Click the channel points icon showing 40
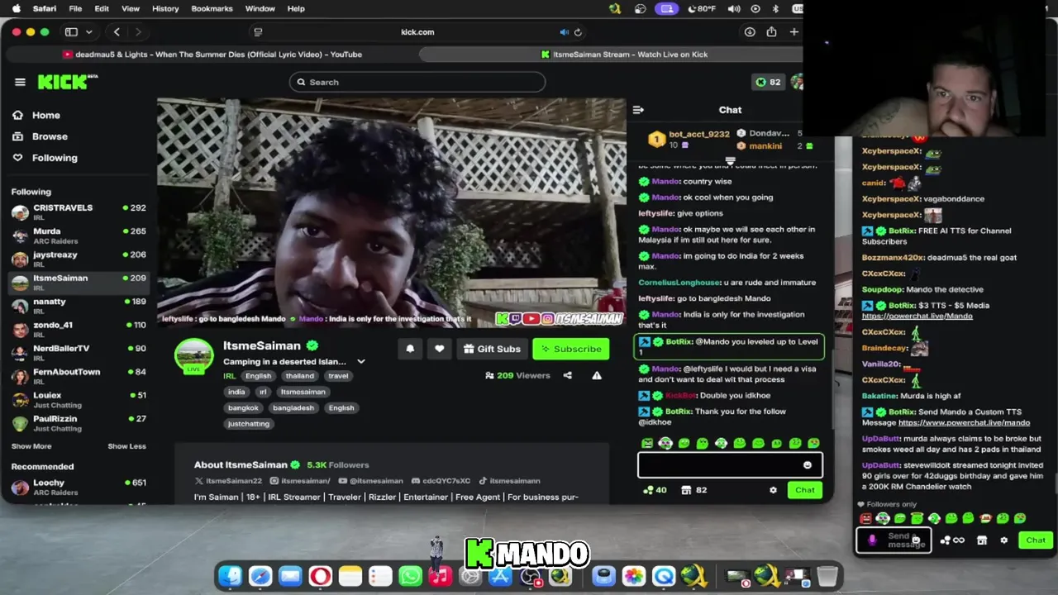The width and height of the screenshot is (1058, 595). tap(655, 490)
